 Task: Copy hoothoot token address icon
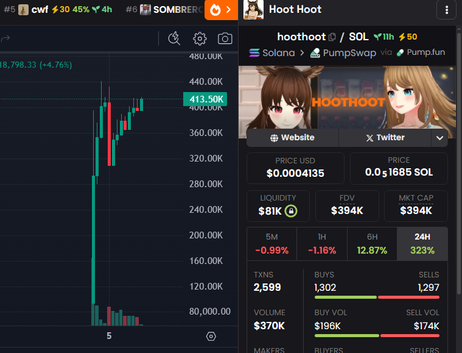tap(332, 37)
